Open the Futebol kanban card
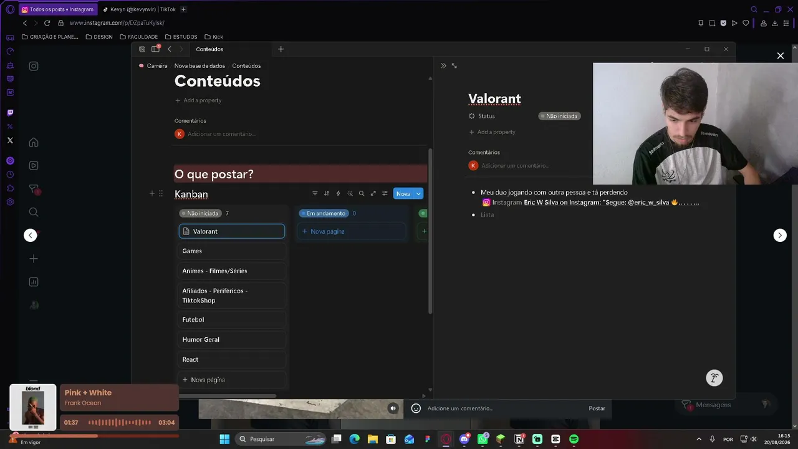 [232, 319]
